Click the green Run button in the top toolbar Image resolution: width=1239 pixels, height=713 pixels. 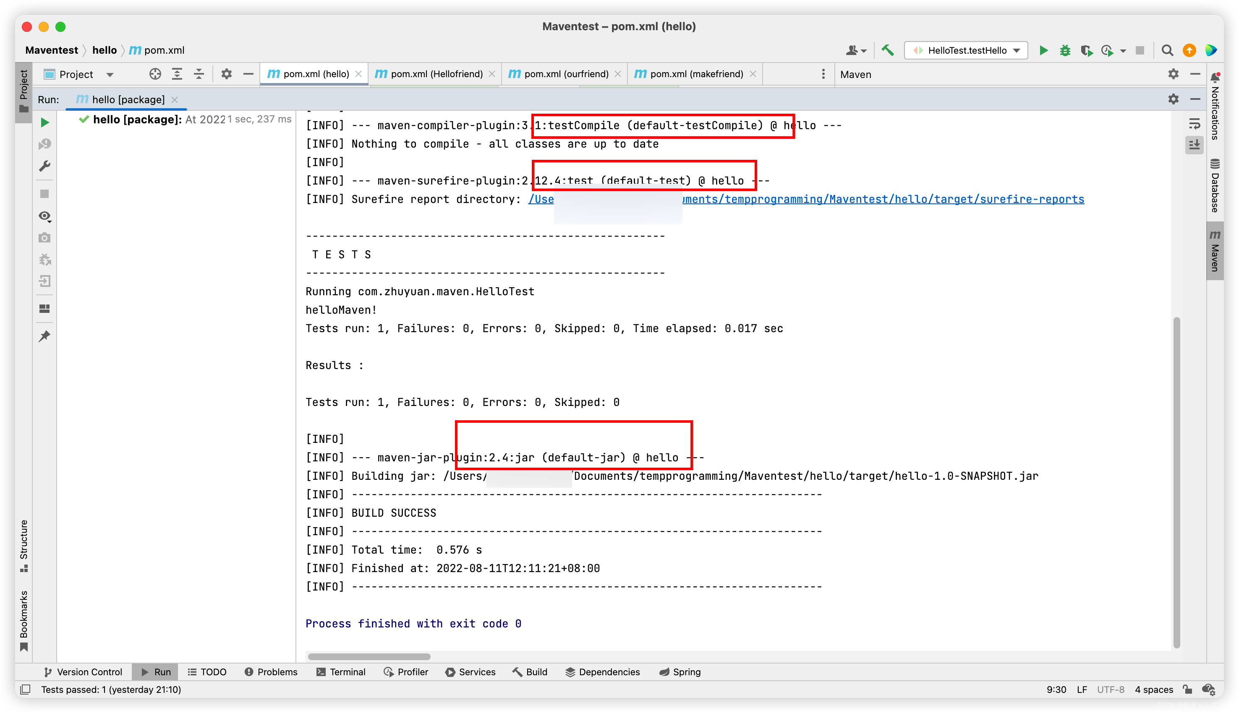(1043, 50)
